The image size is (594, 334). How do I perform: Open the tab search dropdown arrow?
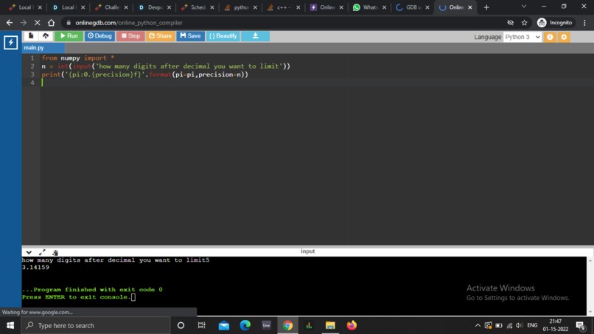point(524,7)
